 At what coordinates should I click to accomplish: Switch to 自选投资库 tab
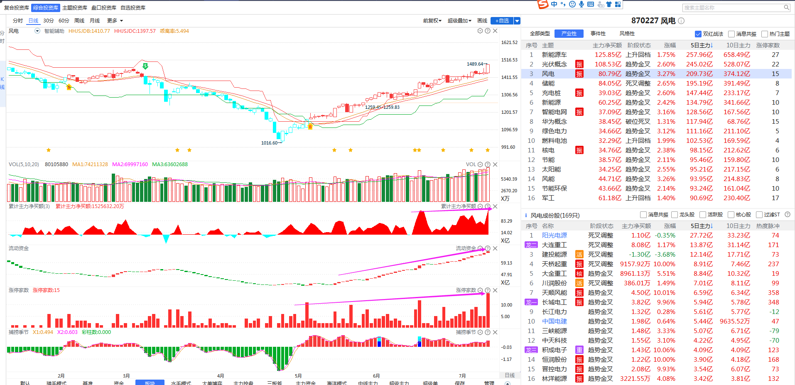[133, 8]
